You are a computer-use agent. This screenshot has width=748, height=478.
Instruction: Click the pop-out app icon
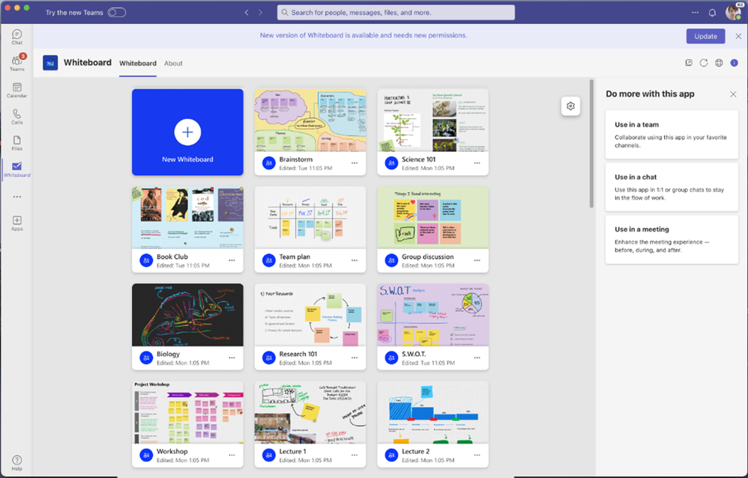pos(689,63)
